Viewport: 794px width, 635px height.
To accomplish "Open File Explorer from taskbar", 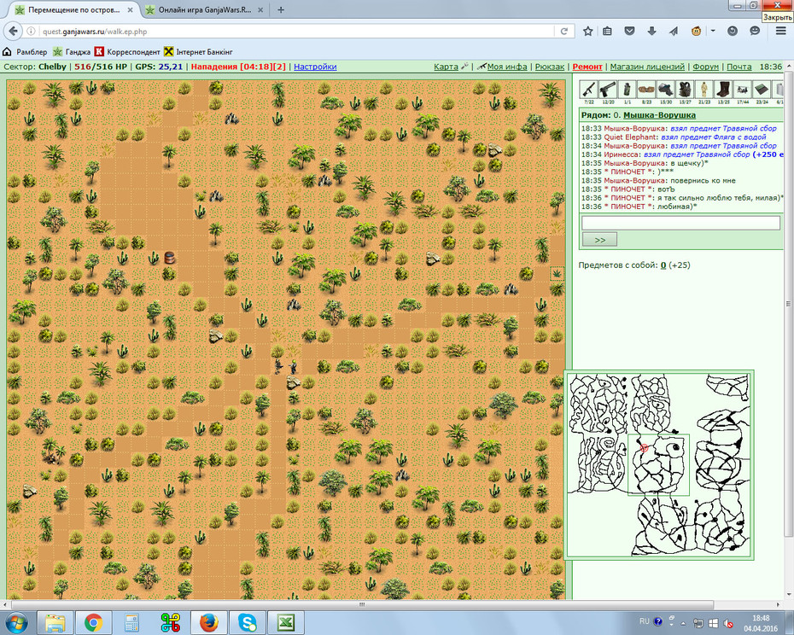I will click(x=55, y=622).
